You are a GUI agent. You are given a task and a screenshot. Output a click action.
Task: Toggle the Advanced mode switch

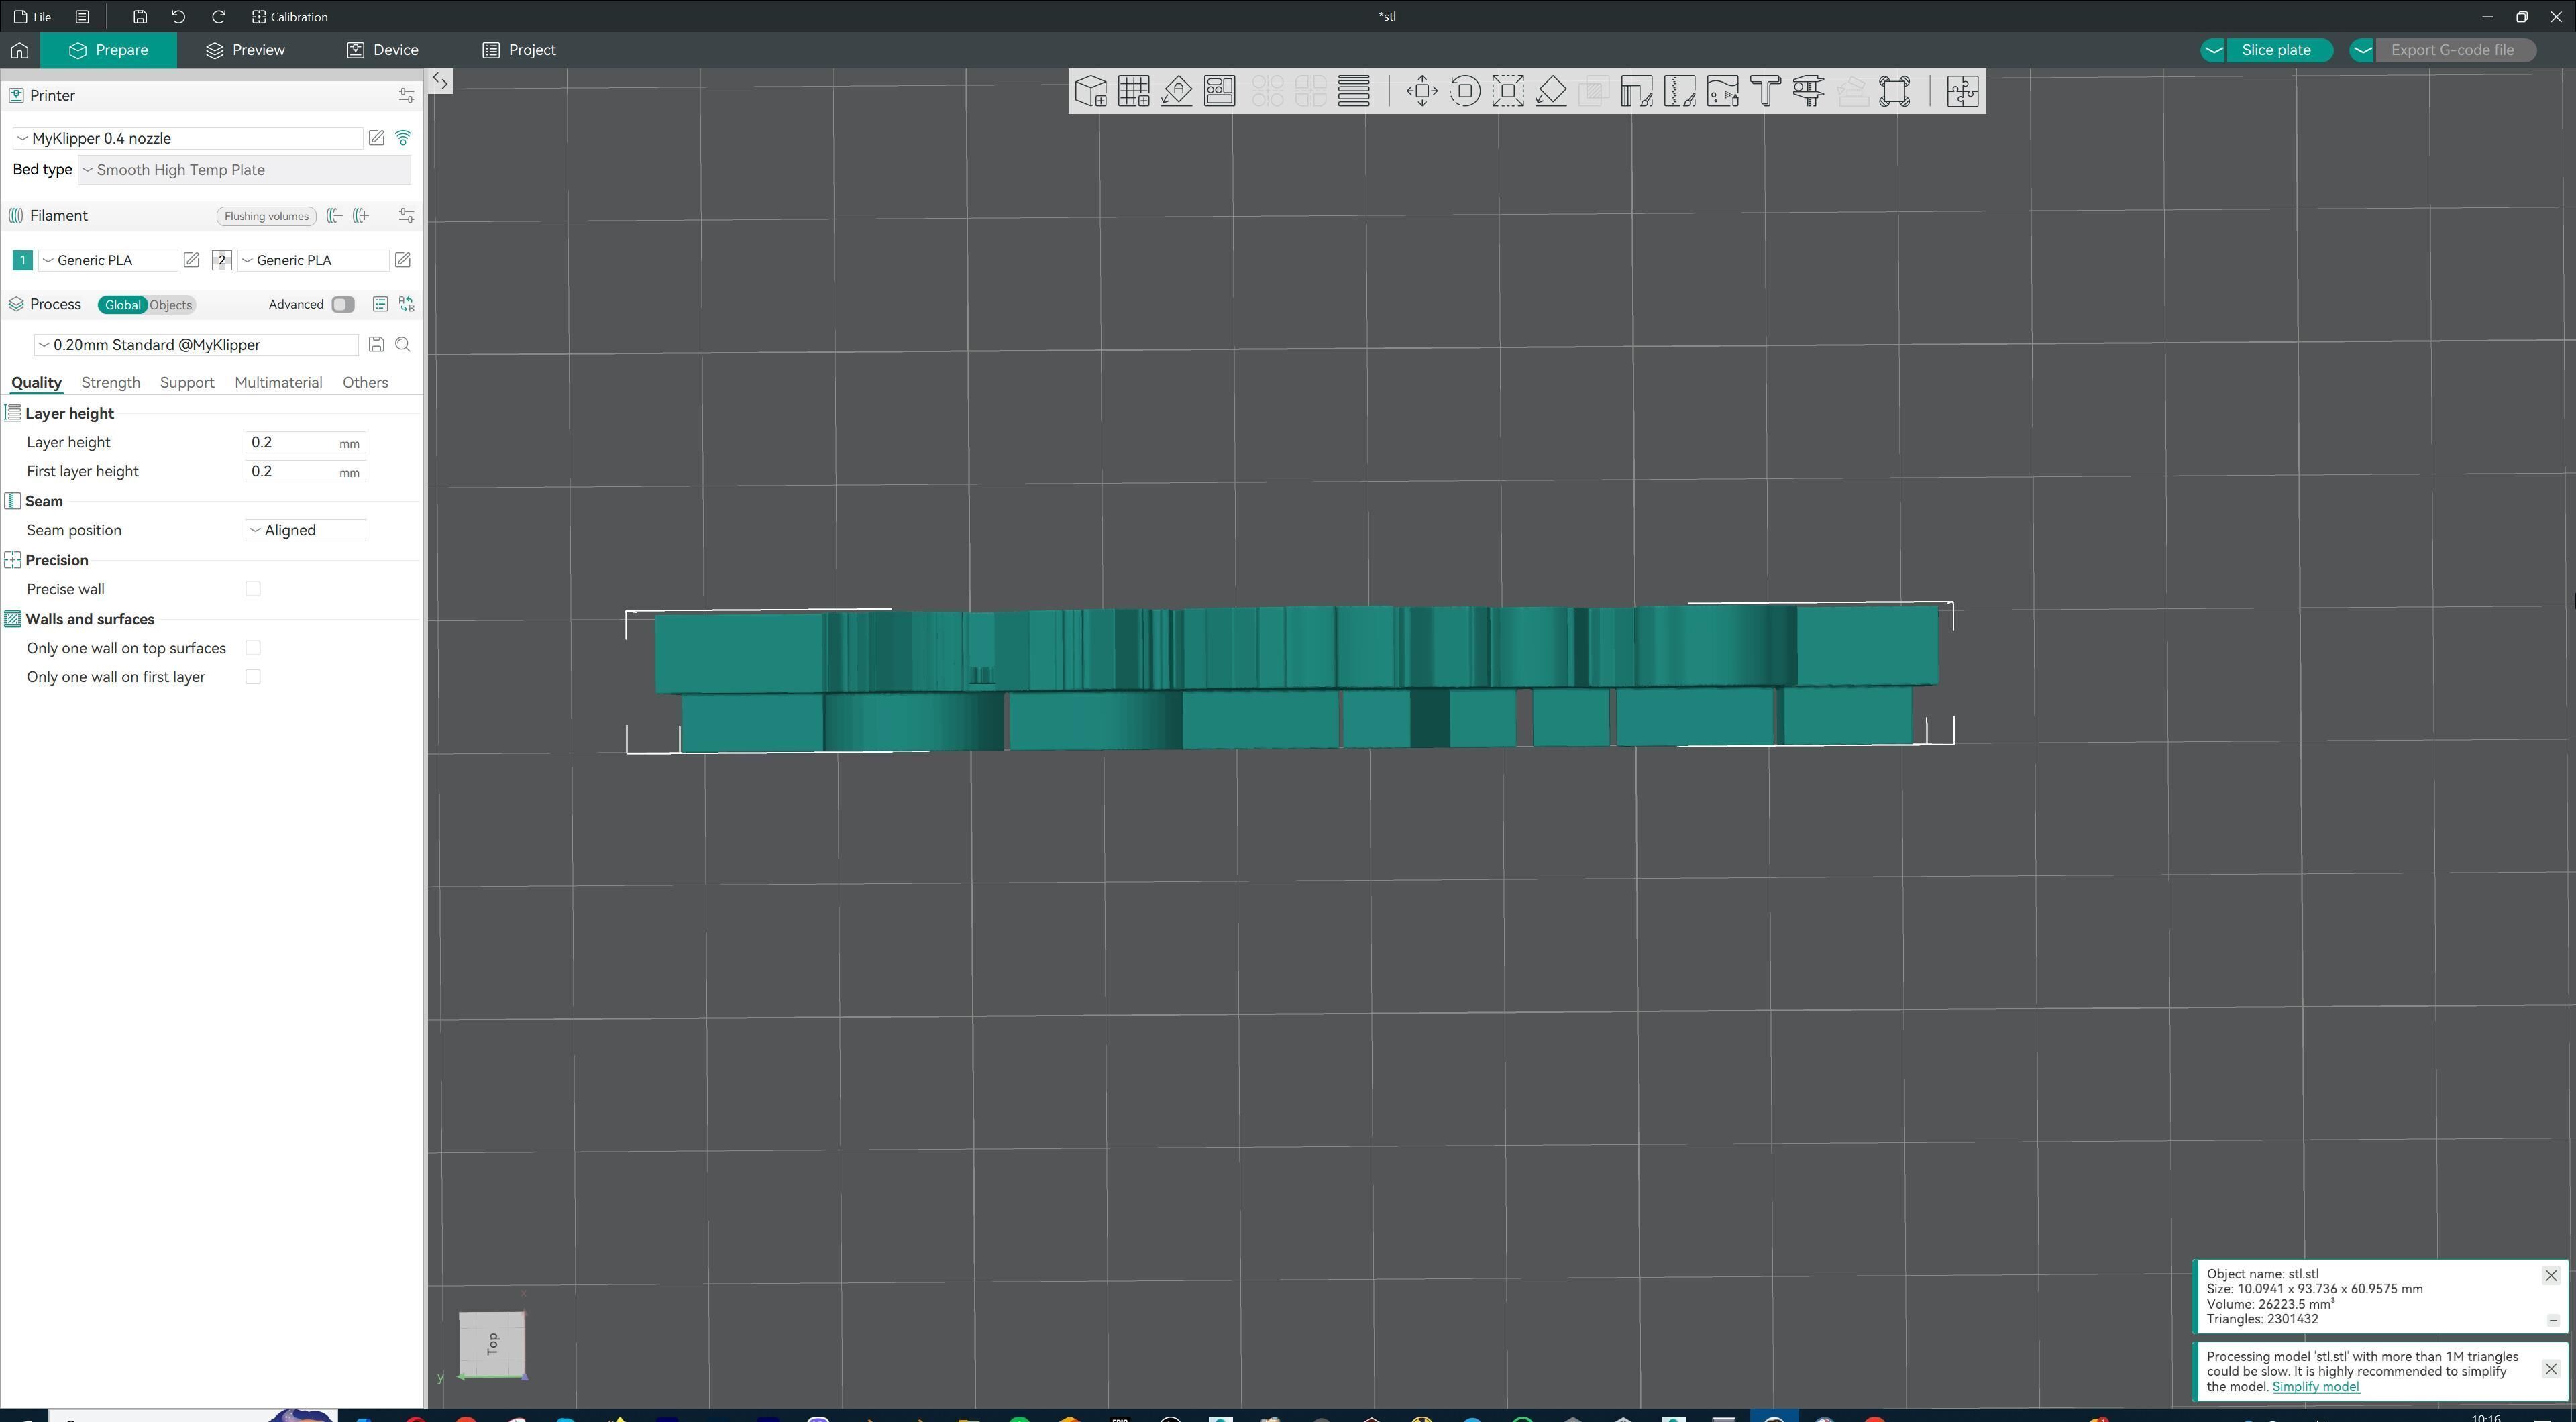click(343, 304)
